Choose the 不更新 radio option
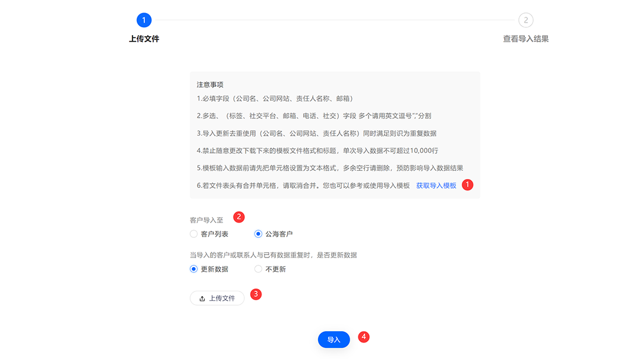The height and width of the screenshot is (361, 642). point(258,269)
